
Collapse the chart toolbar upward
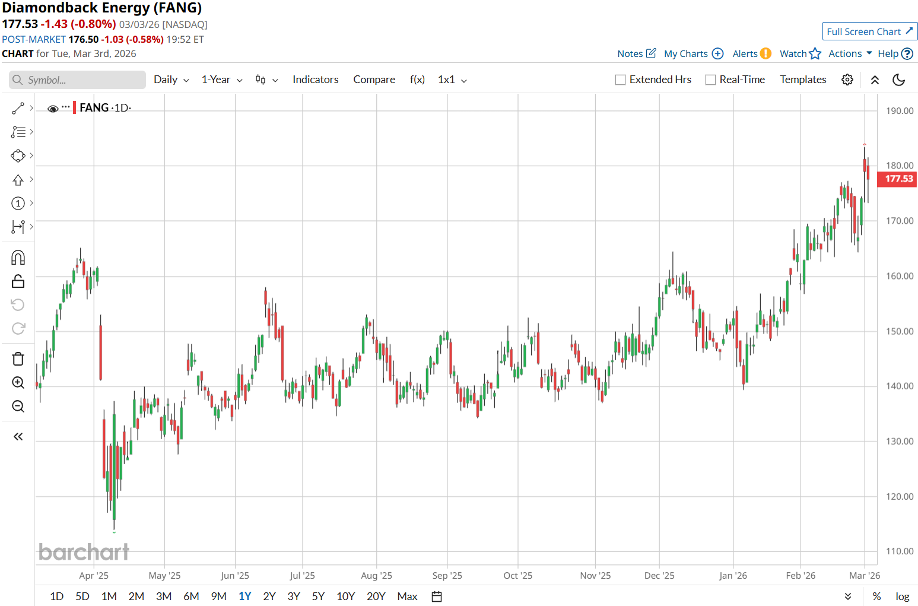(x=875, y=80)
